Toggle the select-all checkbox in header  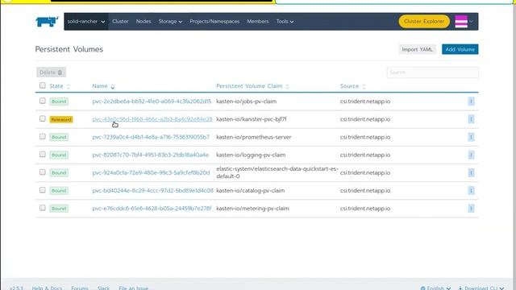pos(43,85)
